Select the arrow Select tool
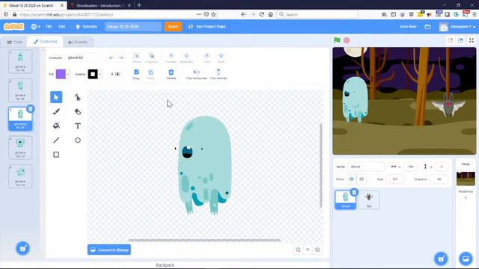 click(56, 97)
